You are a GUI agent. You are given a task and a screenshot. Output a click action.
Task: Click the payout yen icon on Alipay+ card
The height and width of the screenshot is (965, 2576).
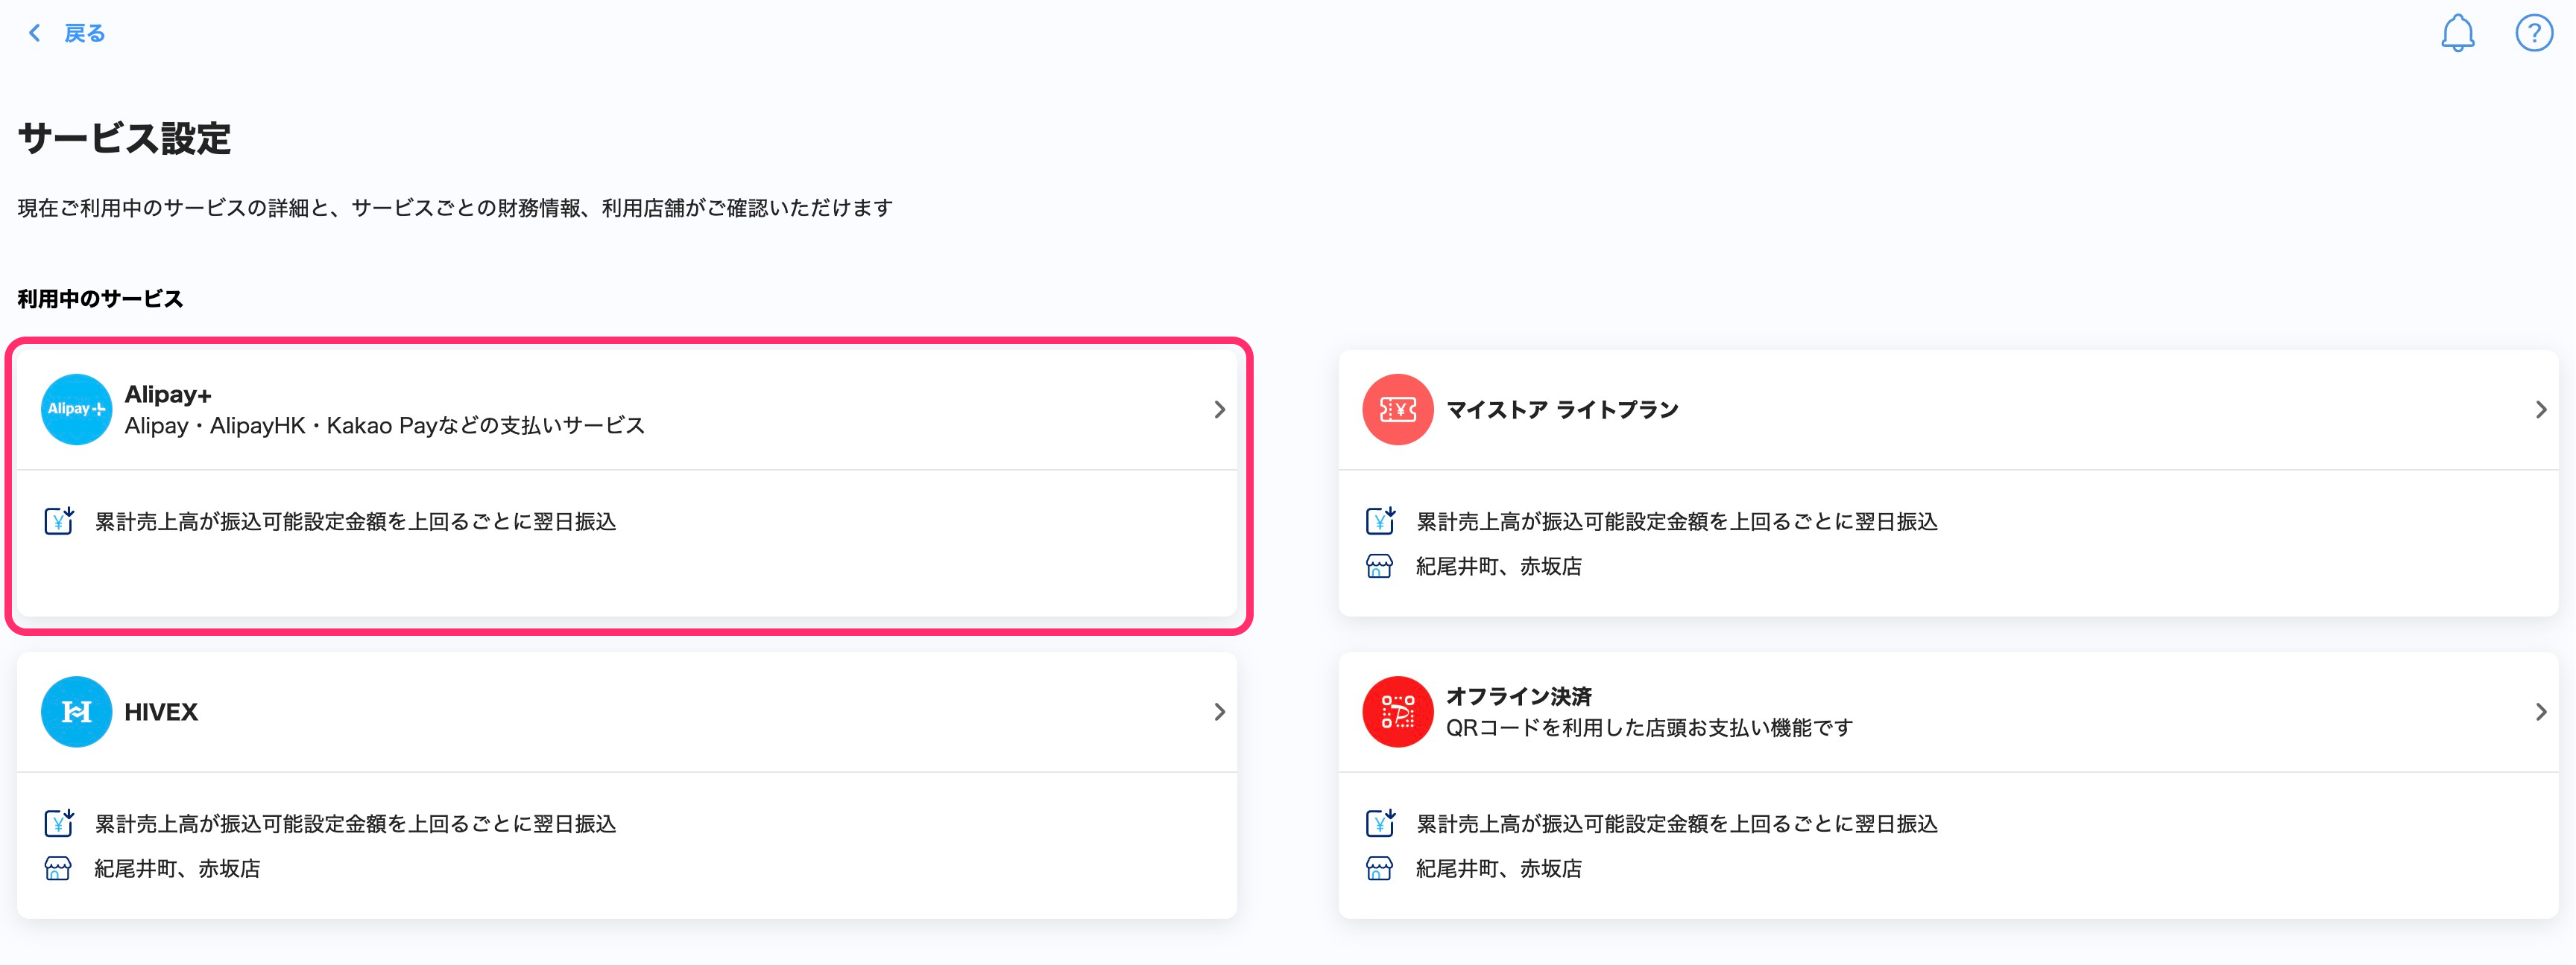coord(58,520)
